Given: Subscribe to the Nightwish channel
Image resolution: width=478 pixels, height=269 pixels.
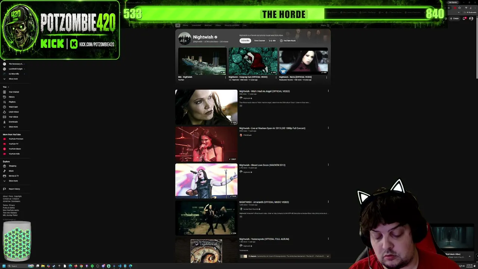Looking at the screenshot, I should pyautogui.click(x=245, y=41).
